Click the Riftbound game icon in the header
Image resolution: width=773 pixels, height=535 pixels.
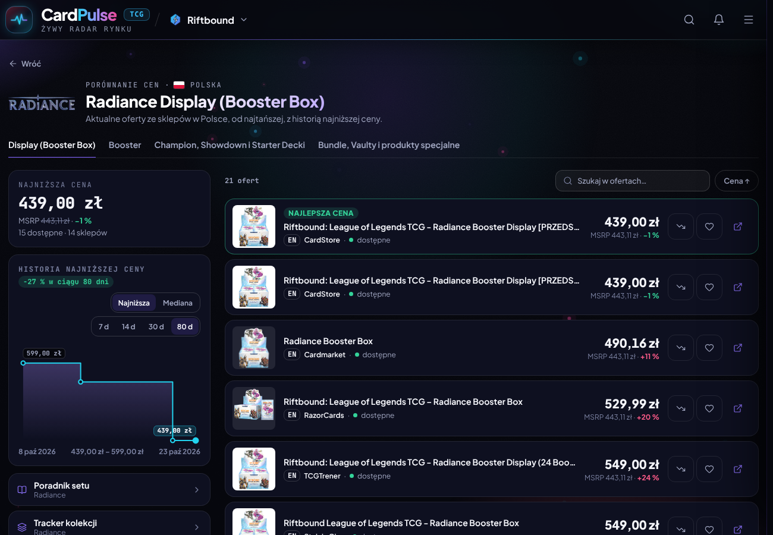coord(175,20)
